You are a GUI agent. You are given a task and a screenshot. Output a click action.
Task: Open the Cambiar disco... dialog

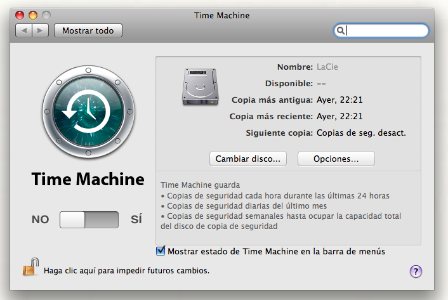[248, 159]
